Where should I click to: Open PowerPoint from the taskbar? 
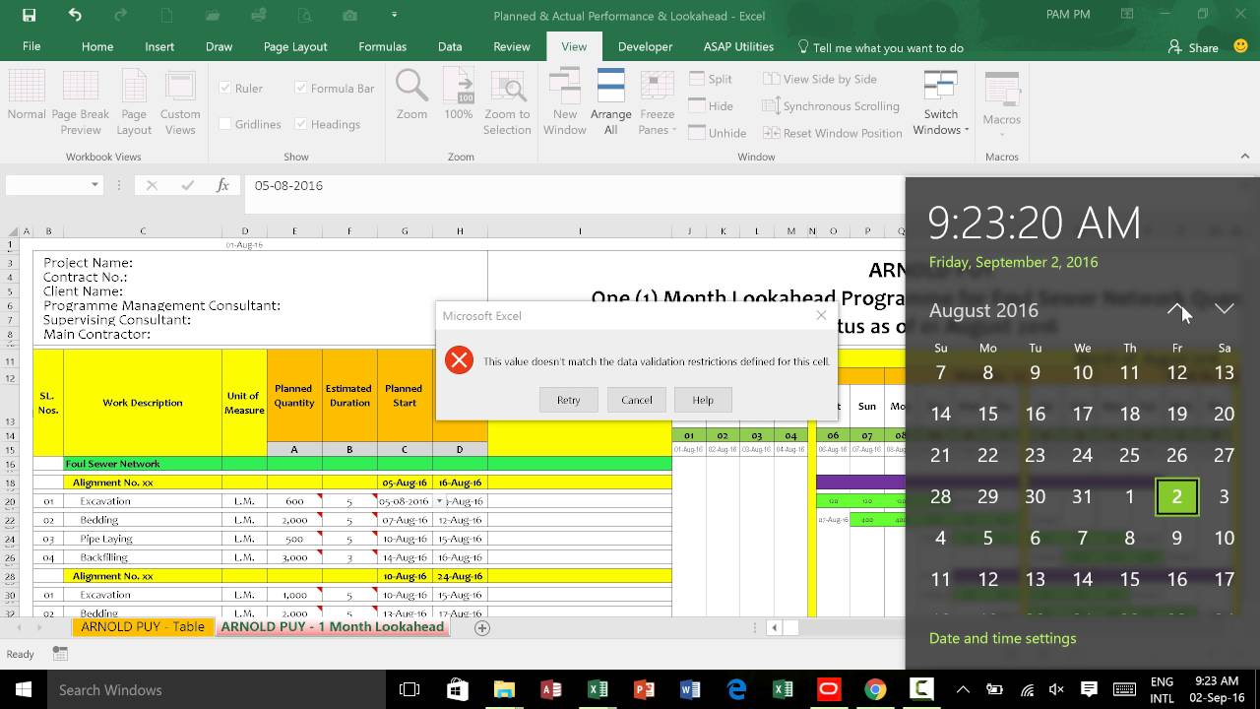644,689
